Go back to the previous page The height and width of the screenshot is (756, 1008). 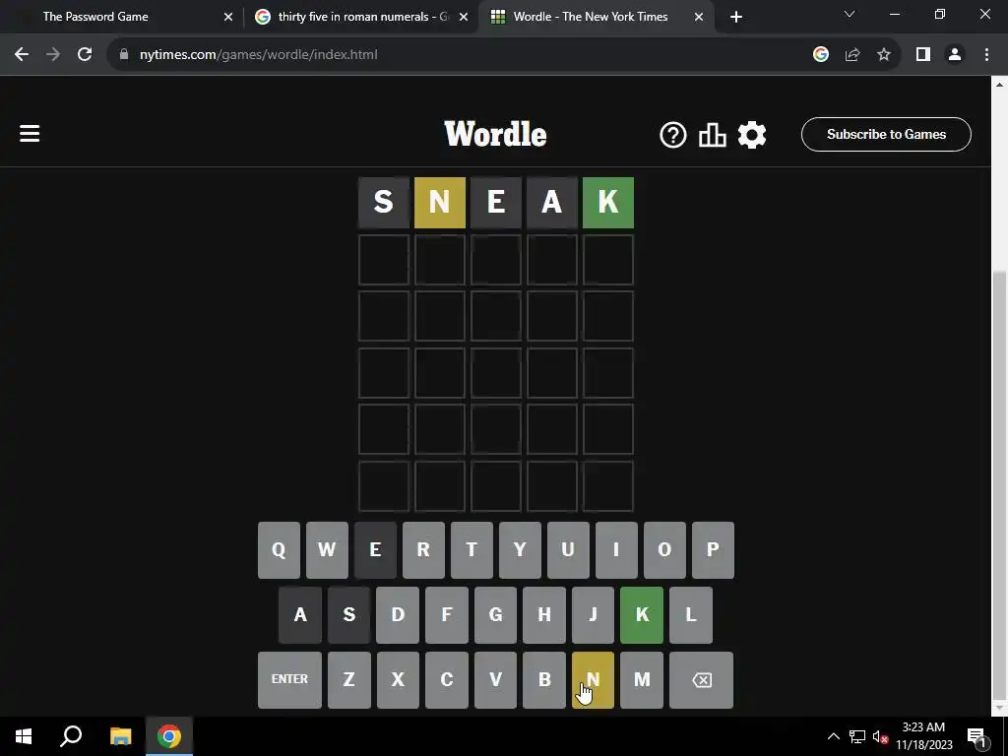pos(22,55)
